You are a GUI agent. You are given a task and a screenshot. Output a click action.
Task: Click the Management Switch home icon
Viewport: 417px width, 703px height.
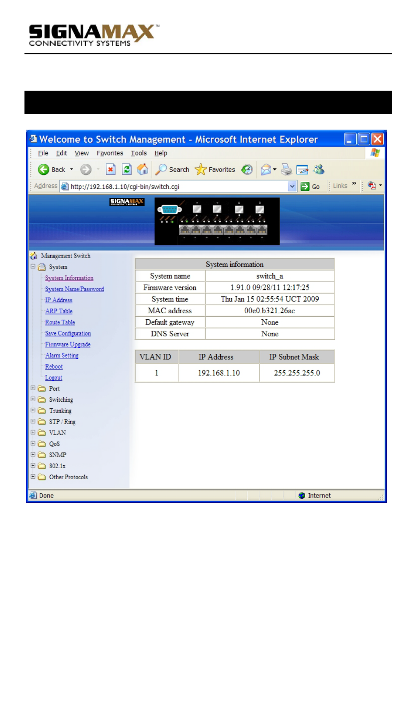[x=34, y=256]
